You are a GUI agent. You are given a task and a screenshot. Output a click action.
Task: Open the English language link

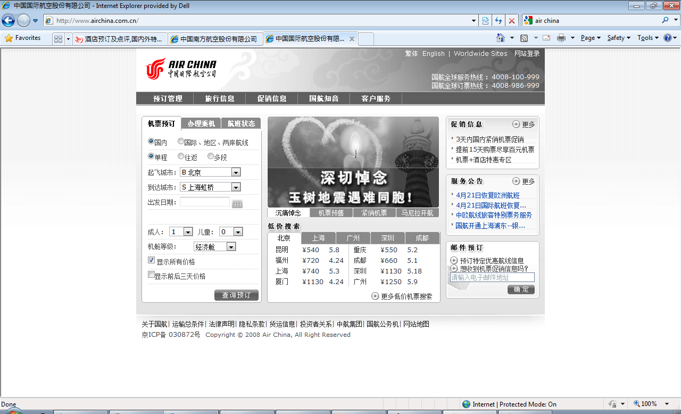[434, 53]
